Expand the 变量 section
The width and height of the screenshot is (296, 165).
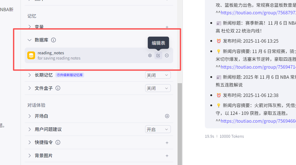(x=29, y=27)
